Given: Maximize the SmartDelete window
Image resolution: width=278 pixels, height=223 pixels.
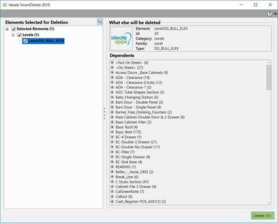Looking at the screenshot, I should [x=256, y=5].
